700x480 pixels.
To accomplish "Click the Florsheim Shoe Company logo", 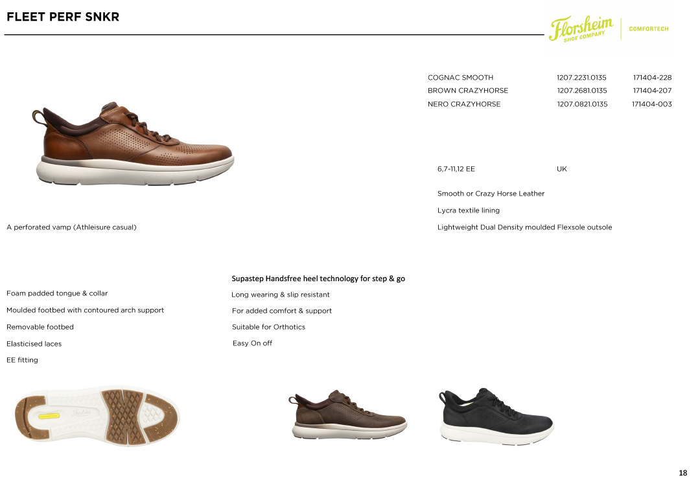I will point(581,29).
